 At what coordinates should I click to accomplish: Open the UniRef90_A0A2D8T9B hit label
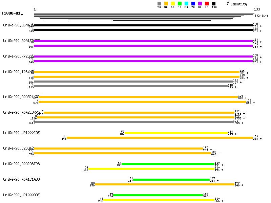click(x=21, y=164)
